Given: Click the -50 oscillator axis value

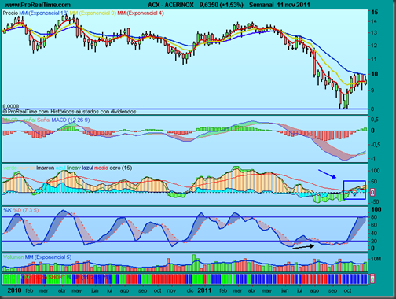Looking at the screenshot, I should (374, 201).
